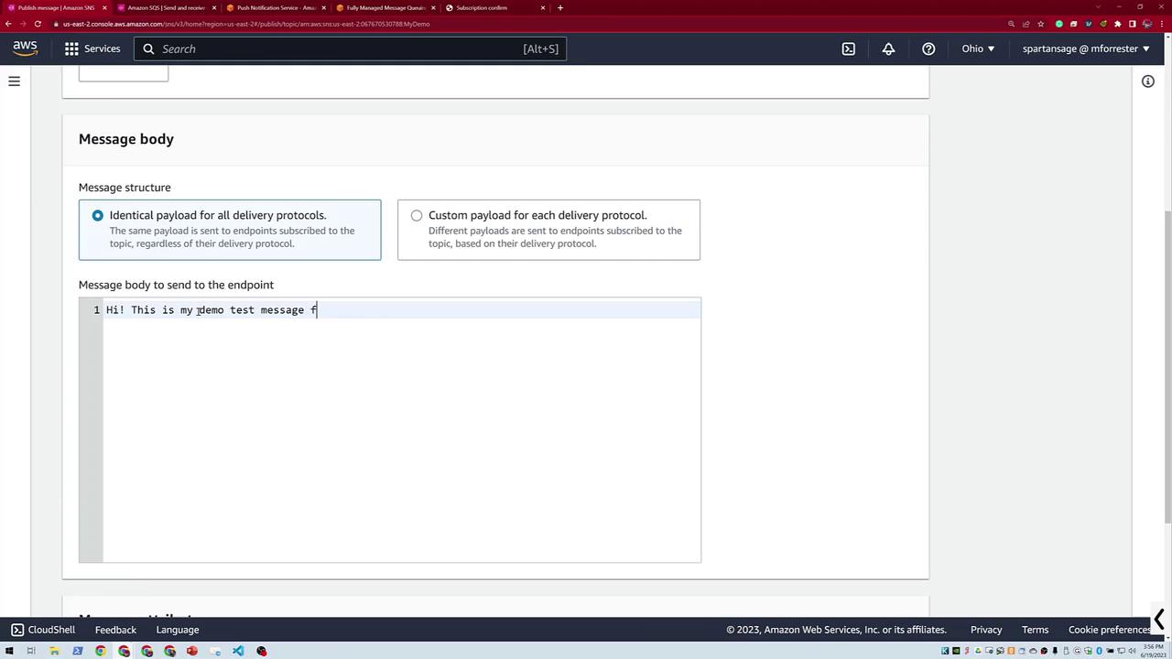Click into the AWS Search field
This screenshot has height=659, width=1172.
coord(351,49)
